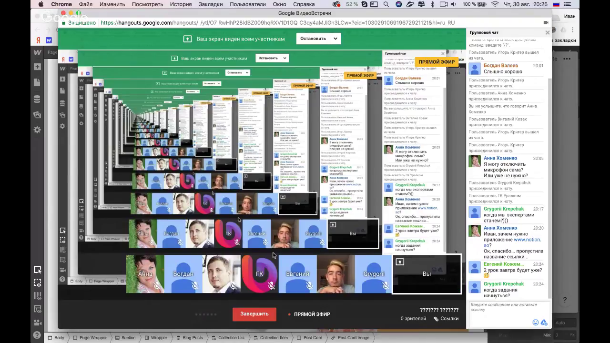
Task: Open the Pages panel in Webflow sidebar
Action: 37,83
